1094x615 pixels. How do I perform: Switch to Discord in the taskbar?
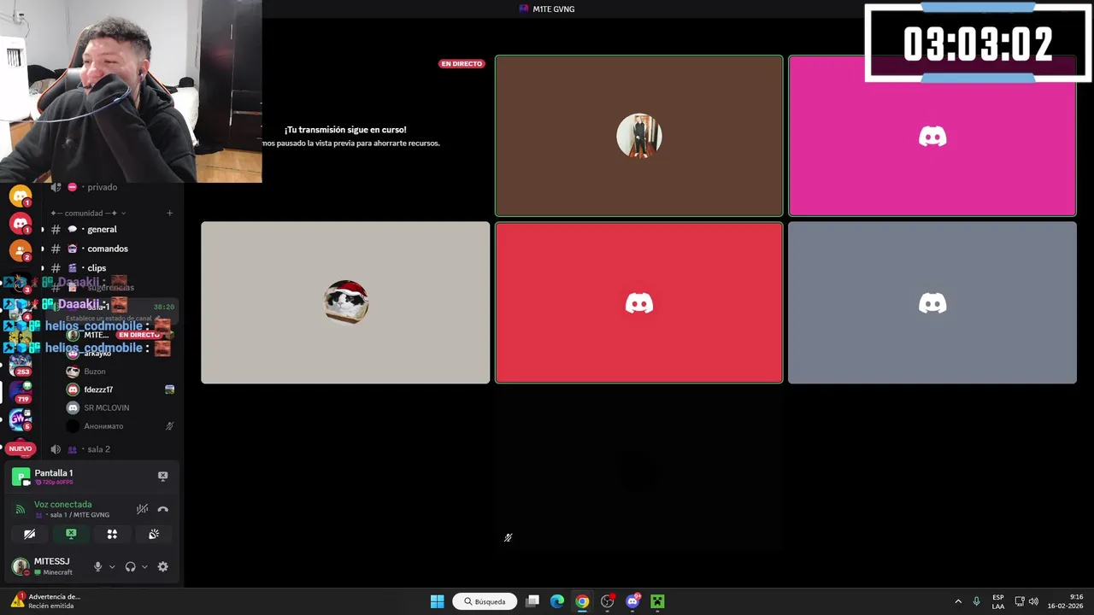point(632,601)
